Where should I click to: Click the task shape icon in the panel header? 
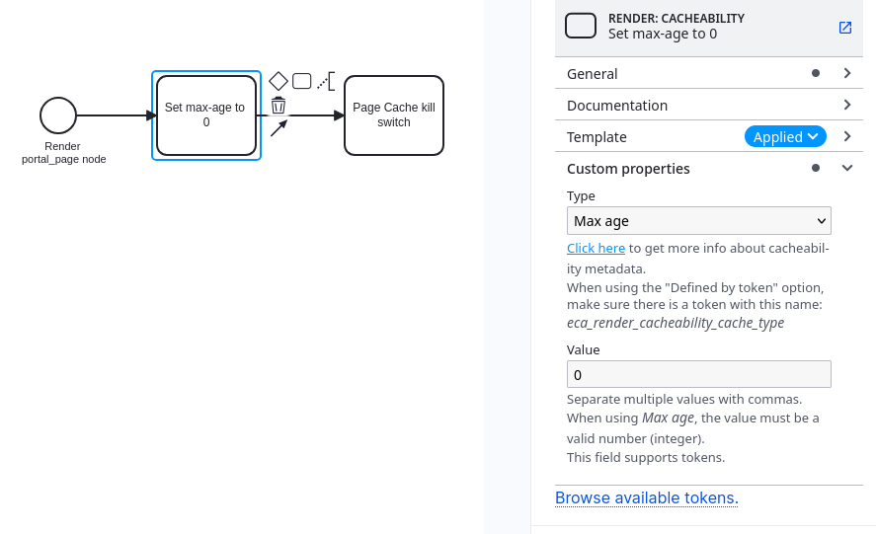pyautogui.click(x=581, y=27)
